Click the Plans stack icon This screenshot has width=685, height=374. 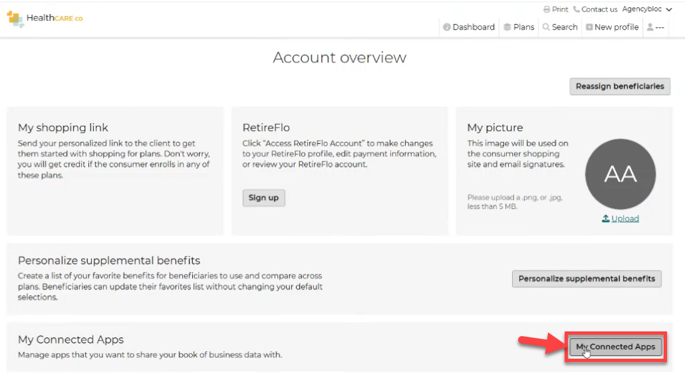pos(507,27)
